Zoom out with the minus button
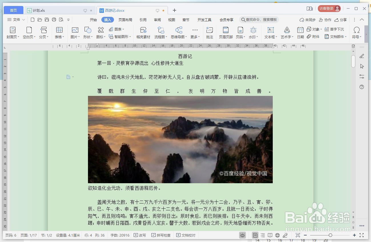The height and width of the screenshot is (242, 371). pos(305,235)
